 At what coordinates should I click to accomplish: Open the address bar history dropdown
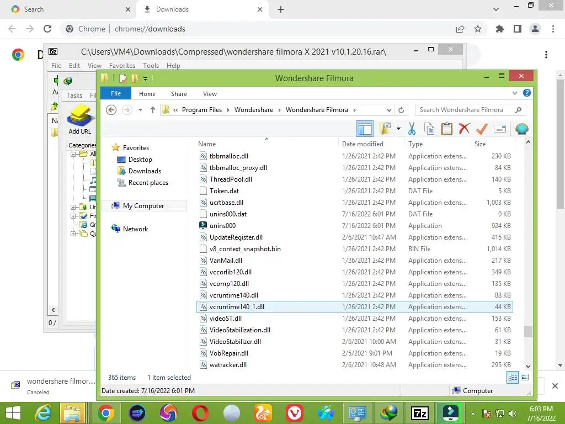(x=389, y=110)
